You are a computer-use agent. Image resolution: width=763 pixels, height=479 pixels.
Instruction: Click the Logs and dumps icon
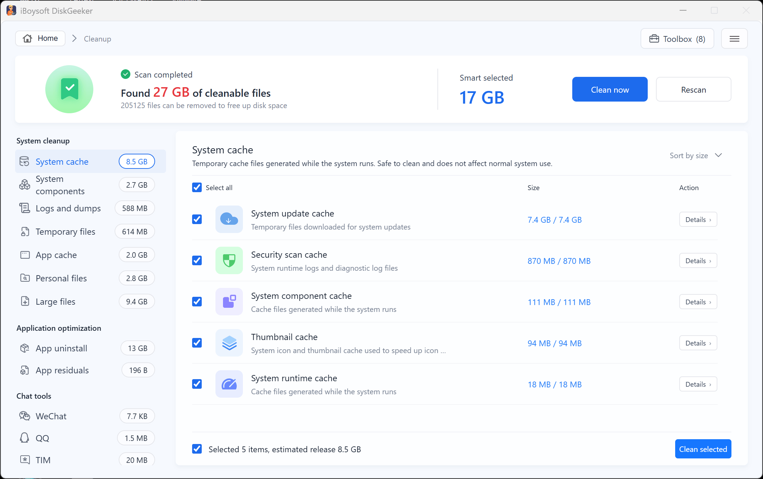click(x=24, y=208)
